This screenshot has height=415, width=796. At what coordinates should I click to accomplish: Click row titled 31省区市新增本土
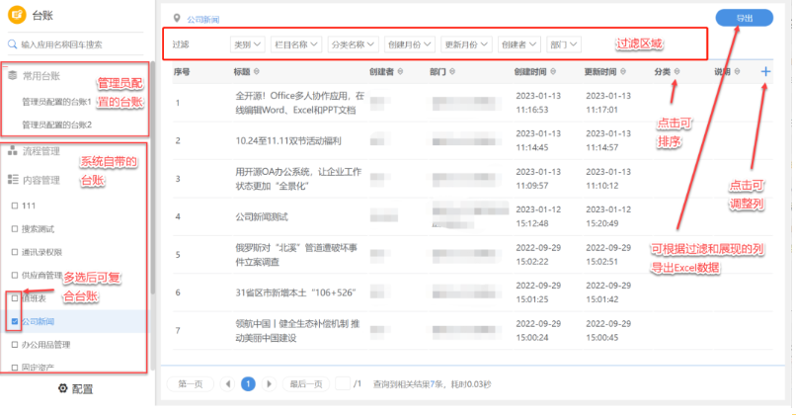472,292
